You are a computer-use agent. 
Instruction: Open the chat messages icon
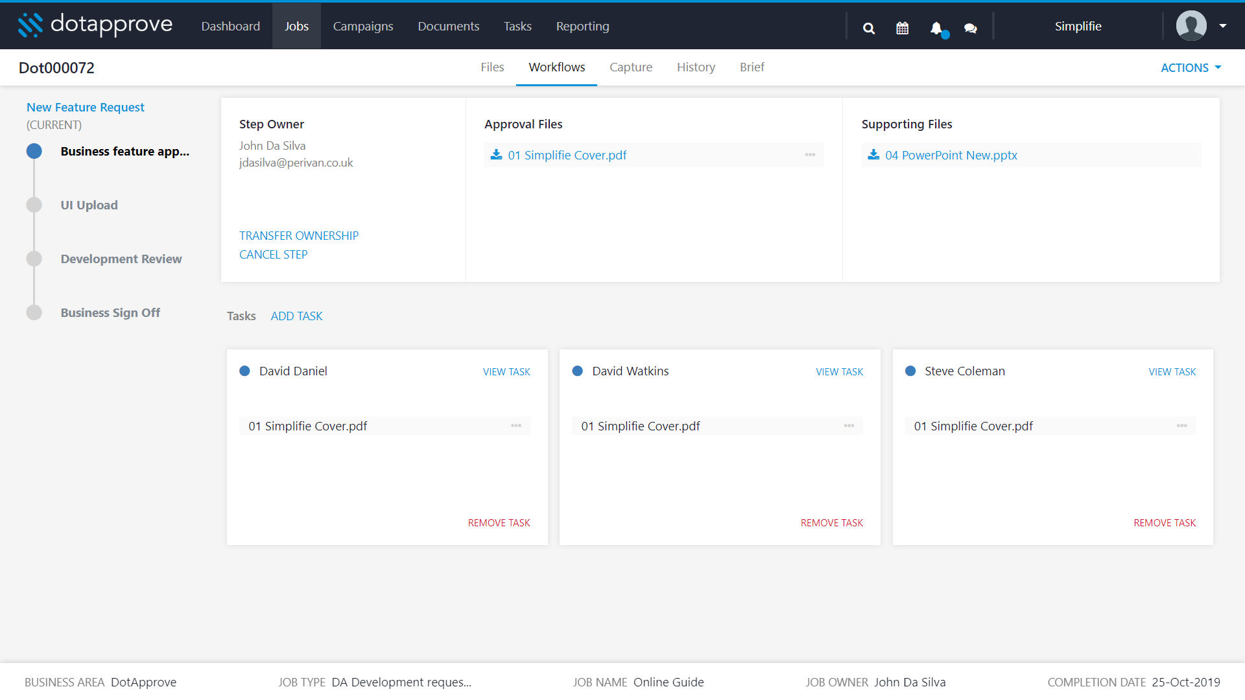(x=970, y=28)
